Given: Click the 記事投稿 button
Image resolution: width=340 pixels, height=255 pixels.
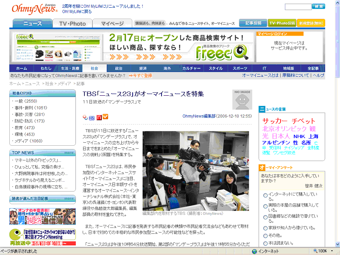Looking at the screenshot, I should [253, 23].
